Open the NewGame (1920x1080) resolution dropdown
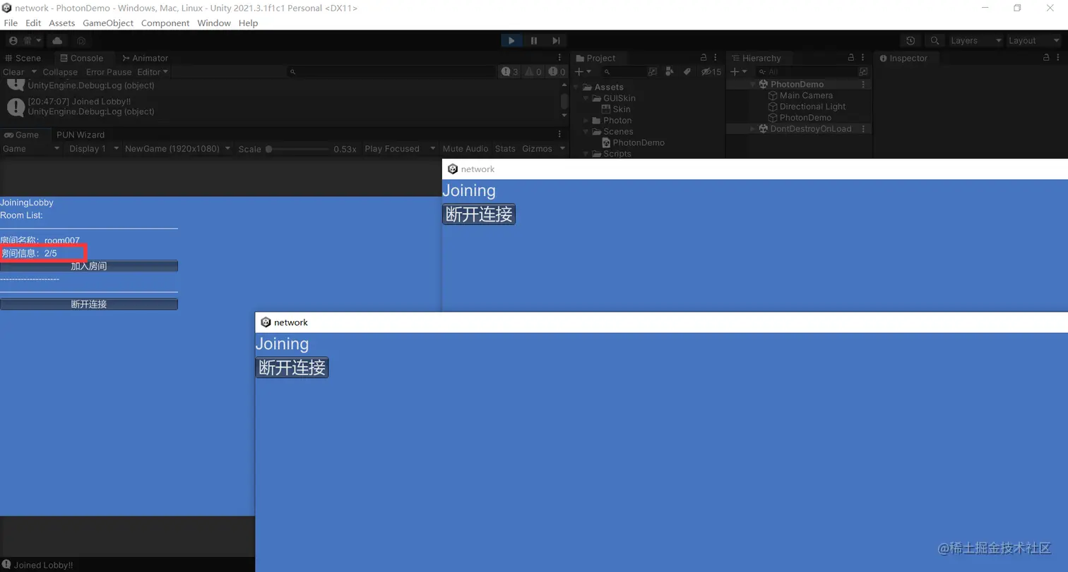The height and width of the screenshot is (572, 1068). coord(178,149)
